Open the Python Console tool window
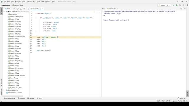Image resolution: width=189 pixels, height=106 pixels. [x=9, y=98]
